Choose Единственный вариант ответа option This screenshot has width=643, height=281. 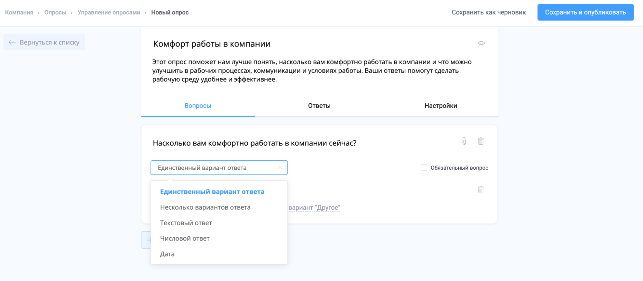coord(212,192)
